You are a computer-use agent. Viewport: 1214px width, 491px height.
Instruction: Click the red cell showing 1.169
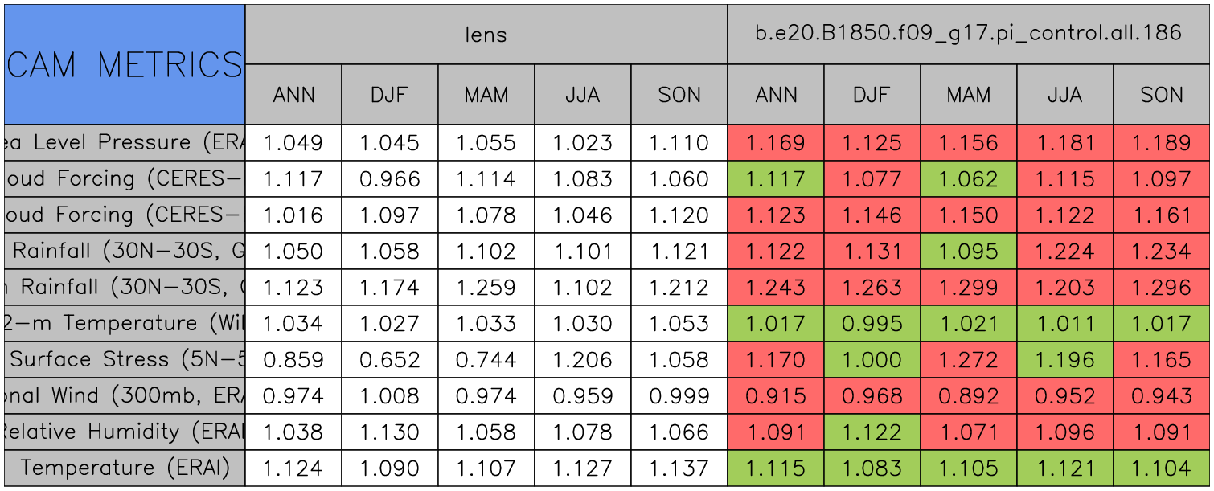coord(775,143)
